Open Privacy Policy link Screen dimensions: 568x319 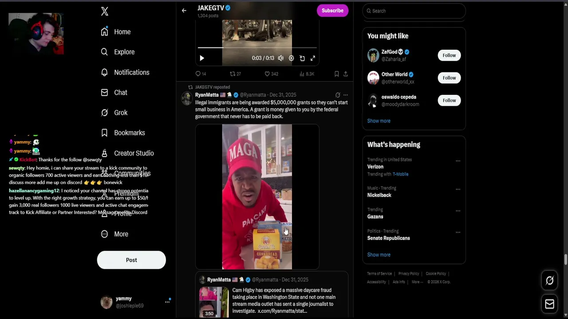[x=409, y=274]
